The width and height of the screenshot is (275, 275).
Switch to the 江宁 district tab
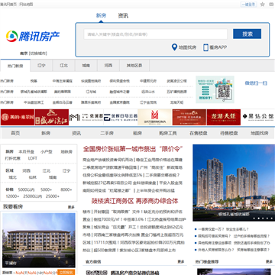tap(41, 66)
